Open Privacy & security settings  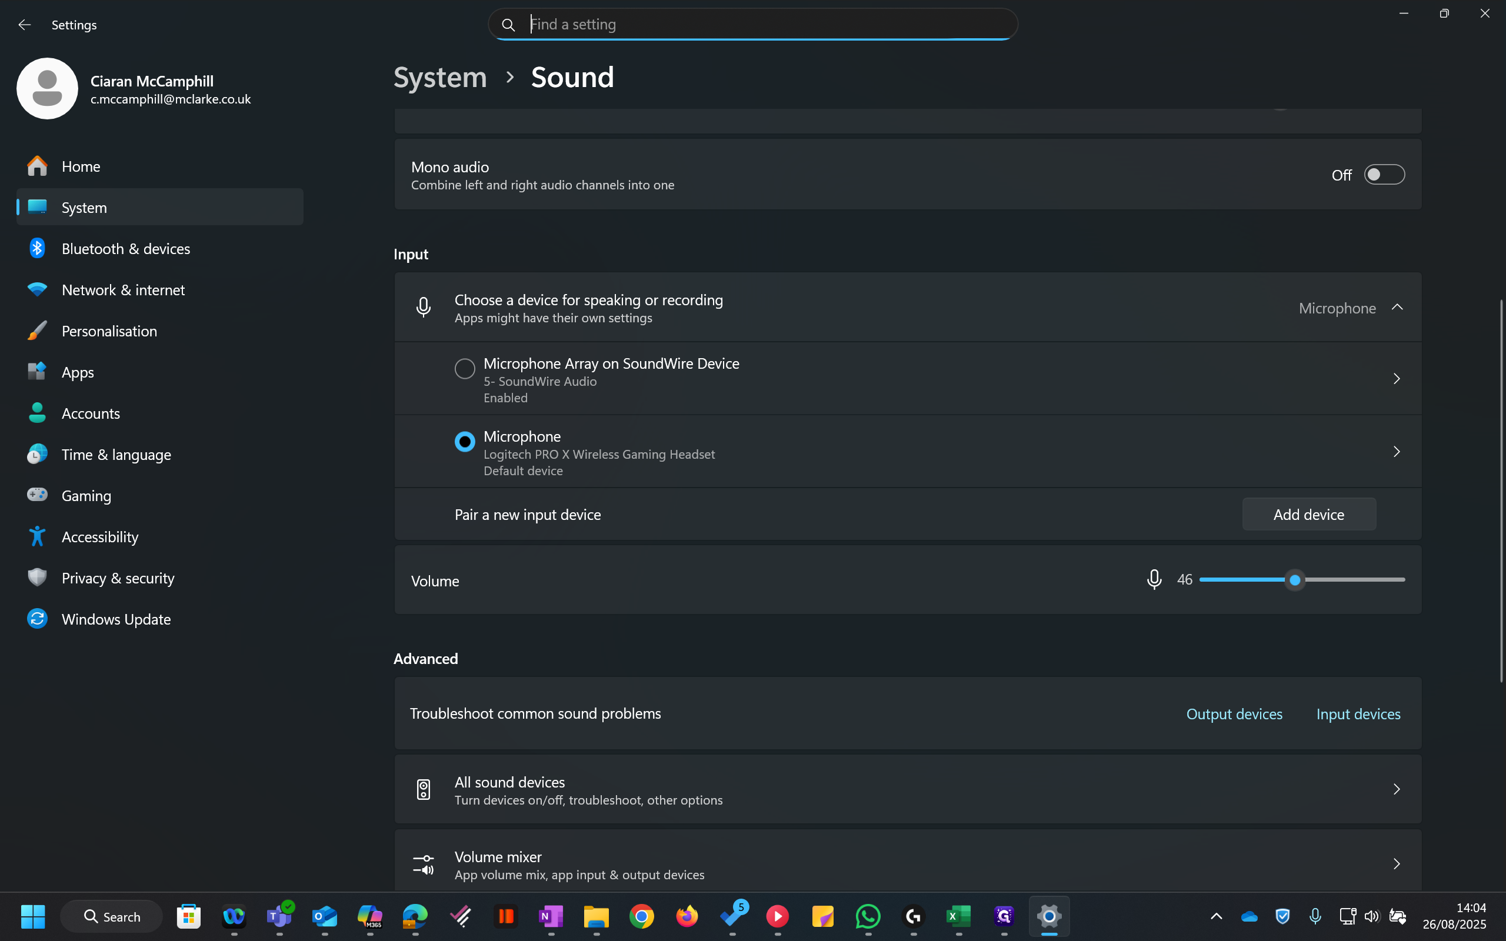point(160,578)
